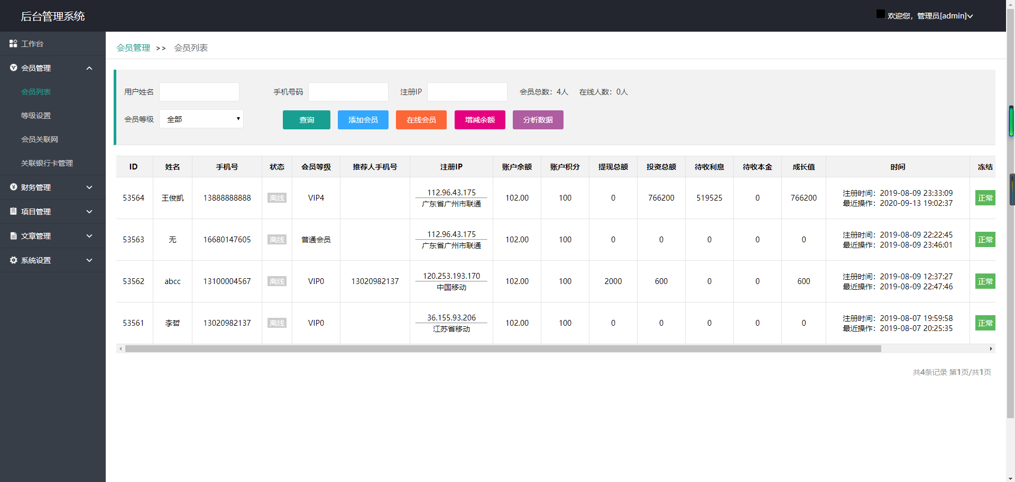
Task: Click the 会员管理 sidebar icon
Action: (13, 68)
